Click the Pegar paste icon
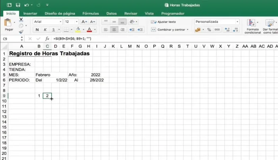Screen dimensions: 278x160 tap(8, 23)
